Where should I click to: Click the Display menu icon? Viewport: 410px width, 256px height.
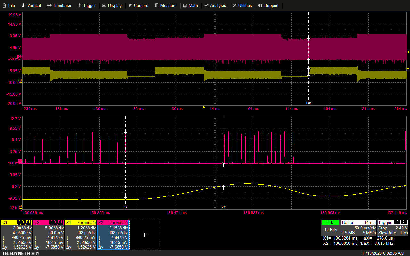point(104,5)
